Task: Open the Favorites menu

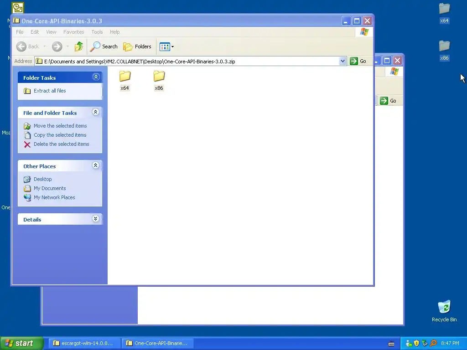Action: 73,32
